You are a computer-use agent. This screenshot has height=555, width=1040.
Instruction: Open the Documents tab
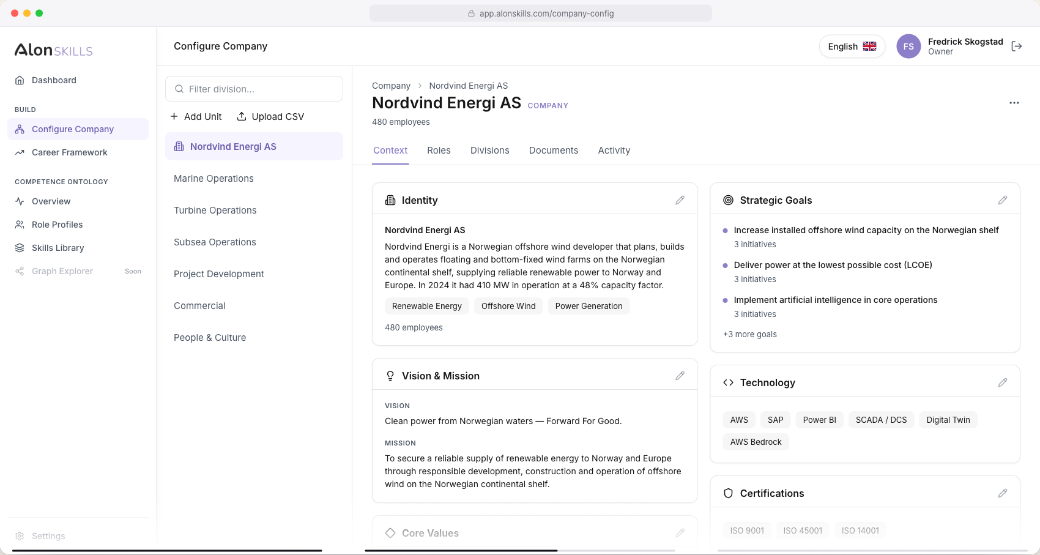pyautogui.click(x=554, y=151)
